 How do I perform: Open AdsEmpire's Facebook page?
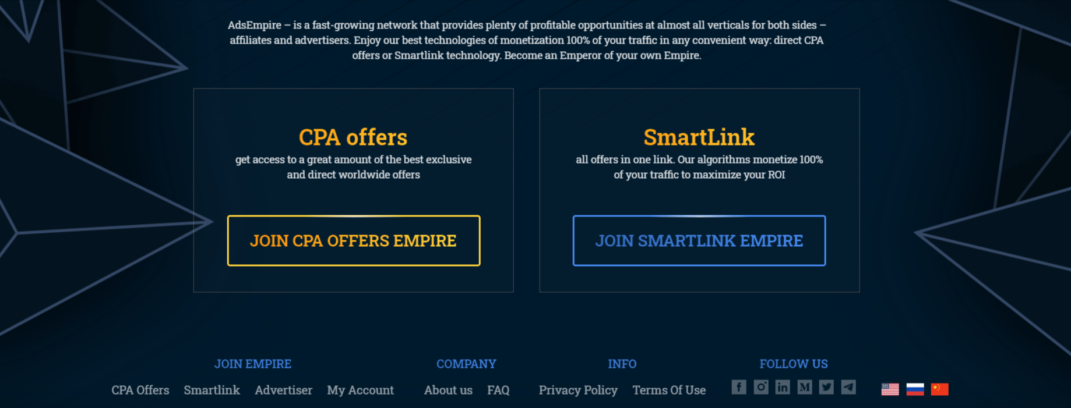pyautogui.click(x=739, y=387)
